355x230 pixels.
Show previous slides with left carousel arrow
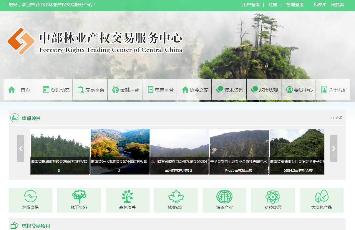pos(21,148)
